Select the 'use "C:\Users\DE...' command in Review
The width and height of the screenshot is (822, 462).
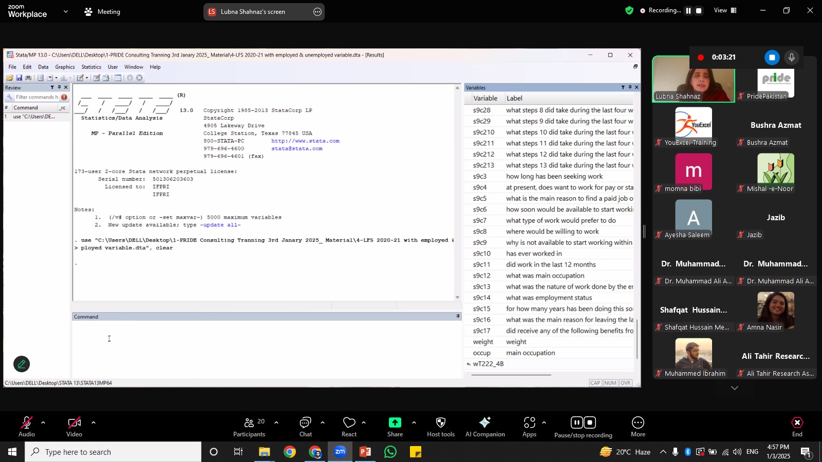click(x=36, y=117)
